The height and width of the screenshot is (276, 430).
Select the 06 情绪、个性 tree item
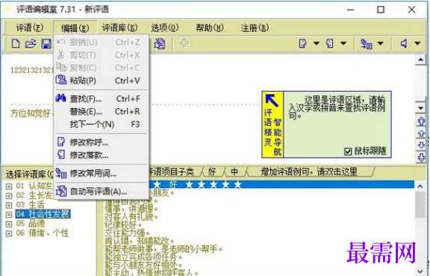(43, 233)
